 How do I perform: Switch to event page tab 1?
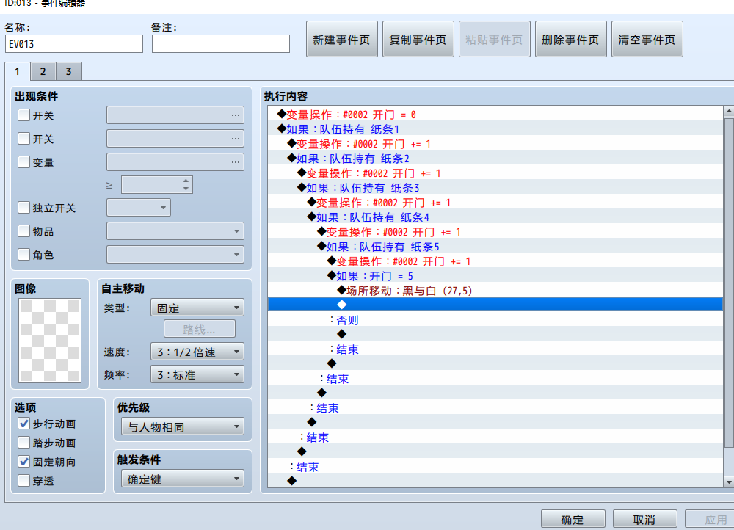[x=18, y=71]
